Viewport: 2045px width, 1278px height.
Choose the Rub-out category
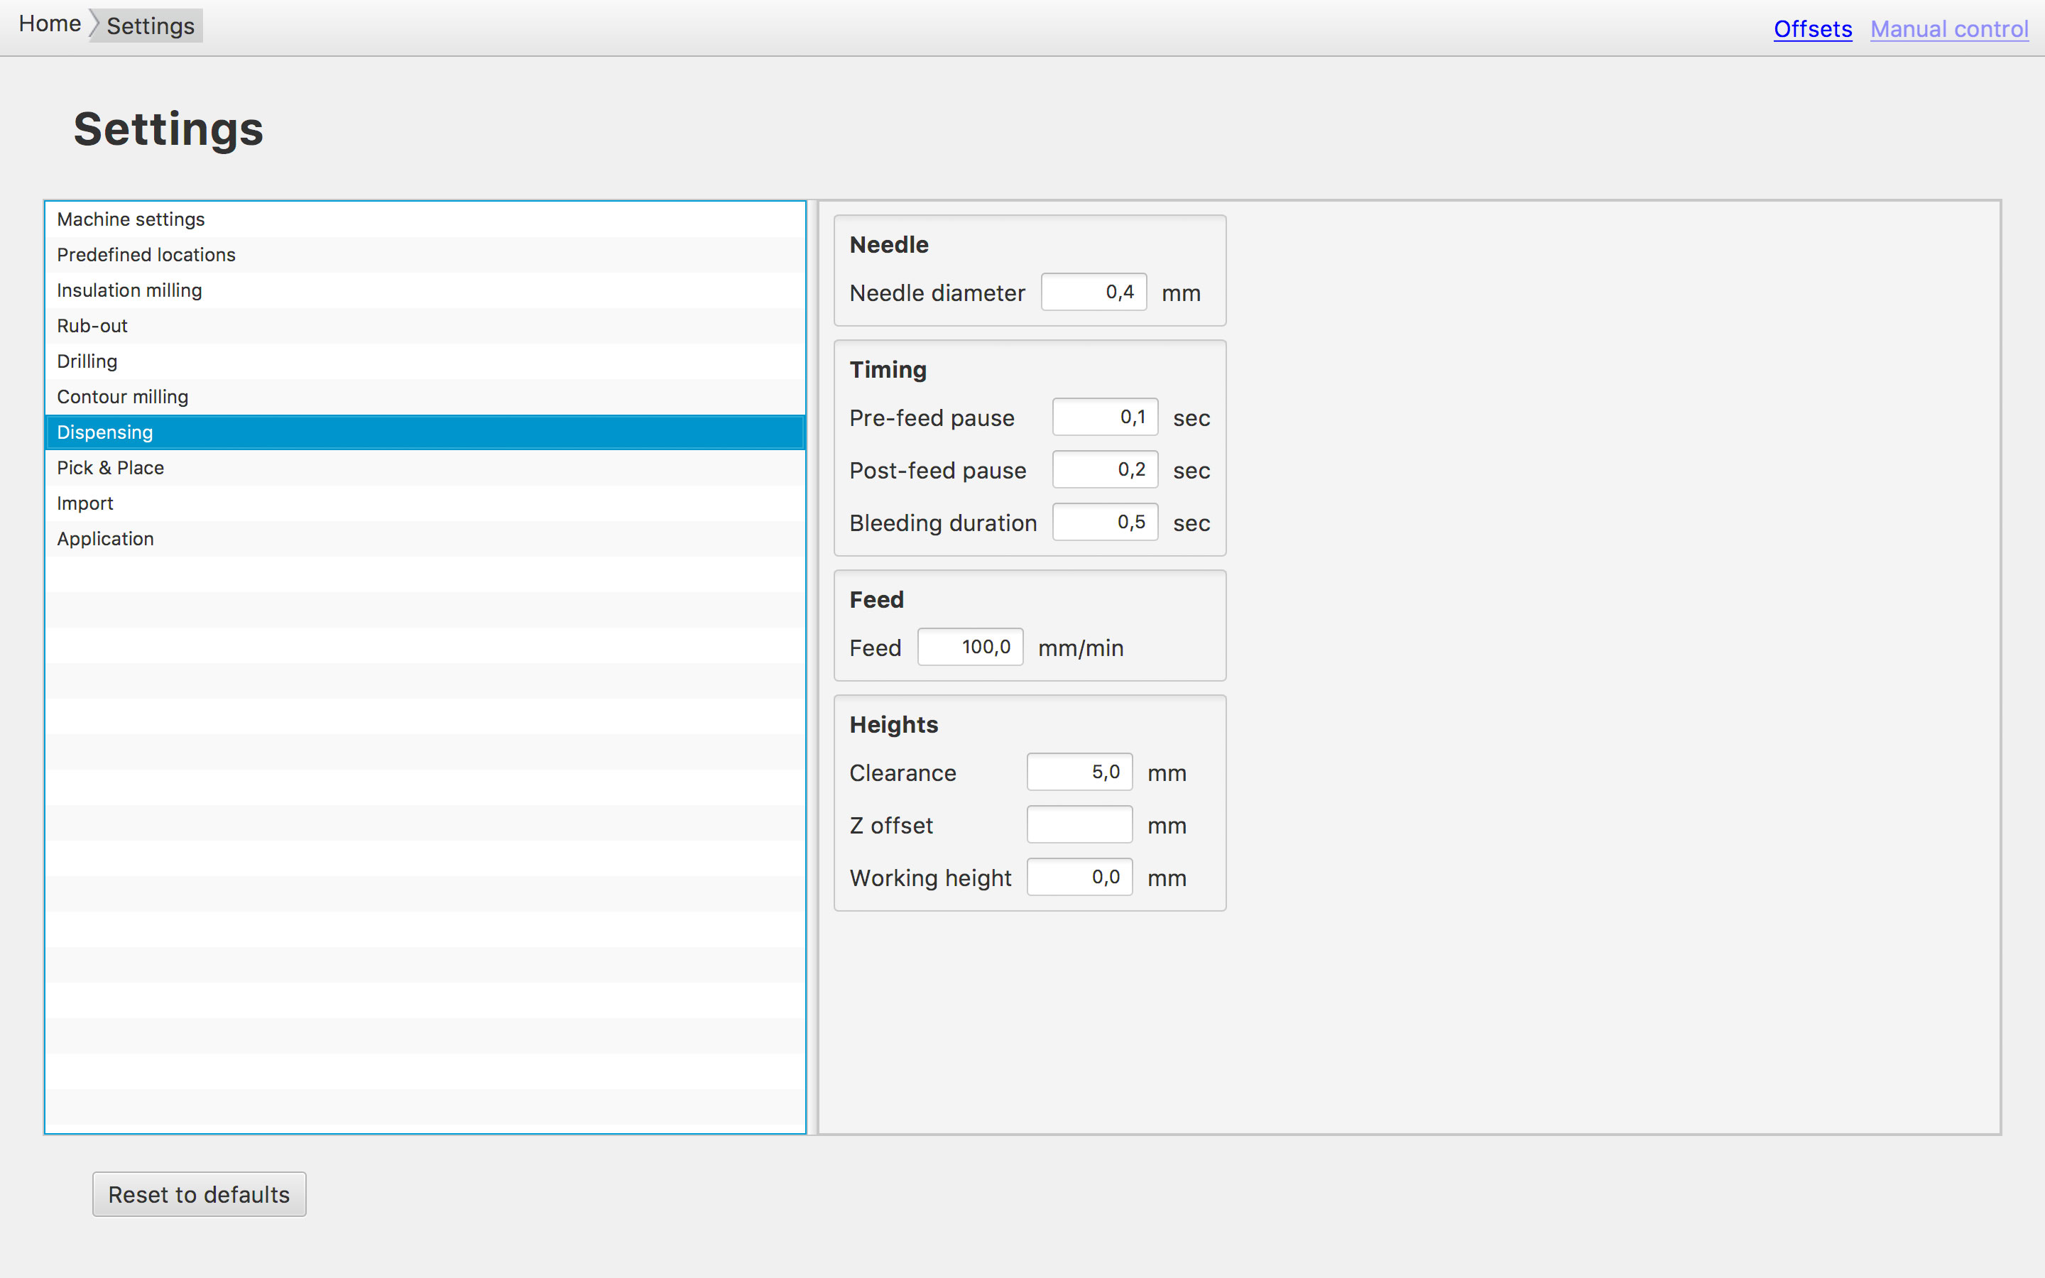point(425,325)
